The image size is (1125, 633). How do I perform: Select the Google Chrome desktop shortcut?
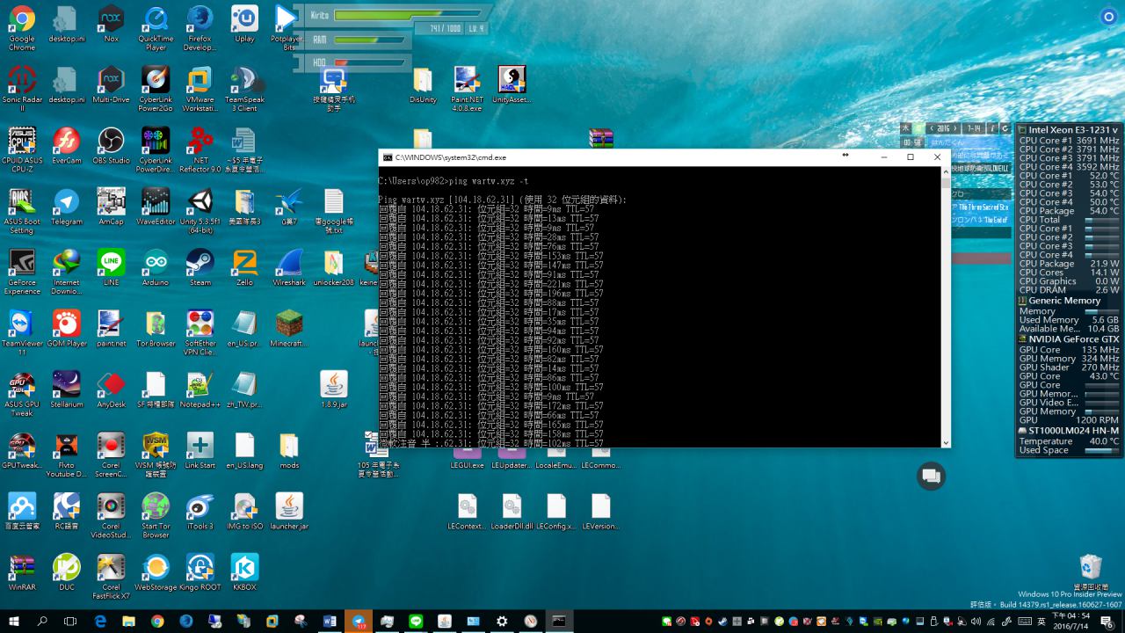22,19
